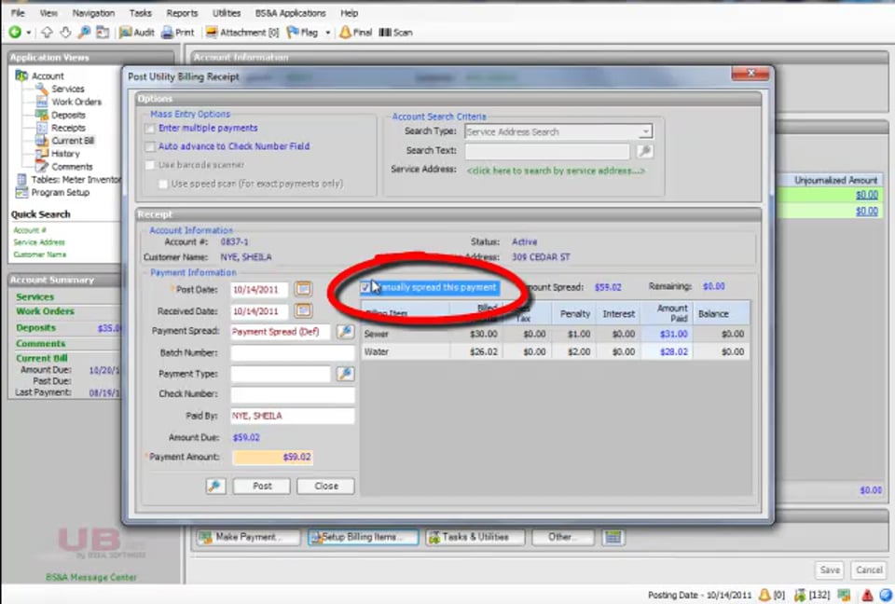Viewport: 895px width, 604px height.
Task: Click the Print toolbar button
Action: tap(177, 33)
